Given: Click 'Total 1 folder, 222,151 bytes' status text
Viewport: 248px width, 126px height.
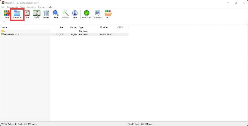Looking at the screenshot, I should click(141, 124).
